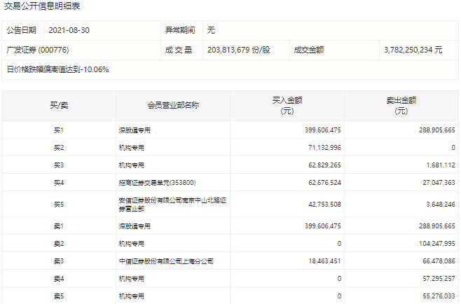Click the sell amount 55,276,033
This screenshot has height=304, width=461.
pyautogui.click(x=439, y=296)
